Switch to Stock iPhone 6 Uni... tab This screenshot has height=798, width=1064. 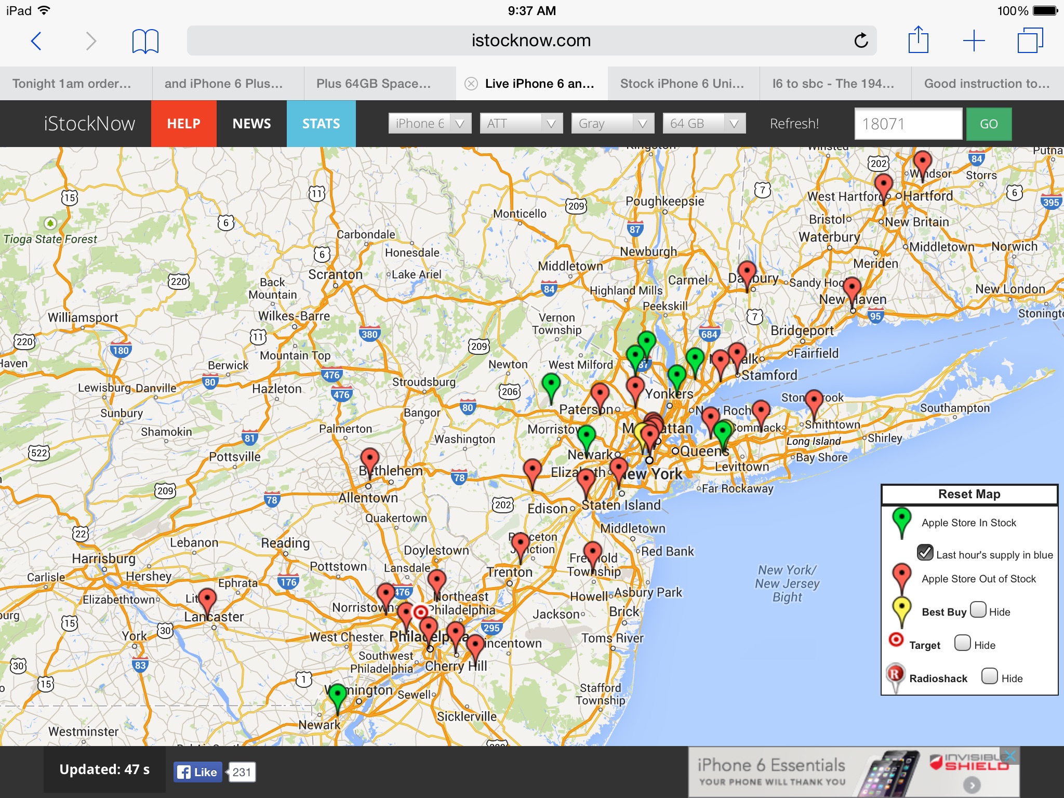682,84
